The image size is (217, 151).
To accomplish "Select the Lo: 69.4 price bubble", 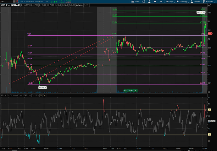I will click(42, 87).
